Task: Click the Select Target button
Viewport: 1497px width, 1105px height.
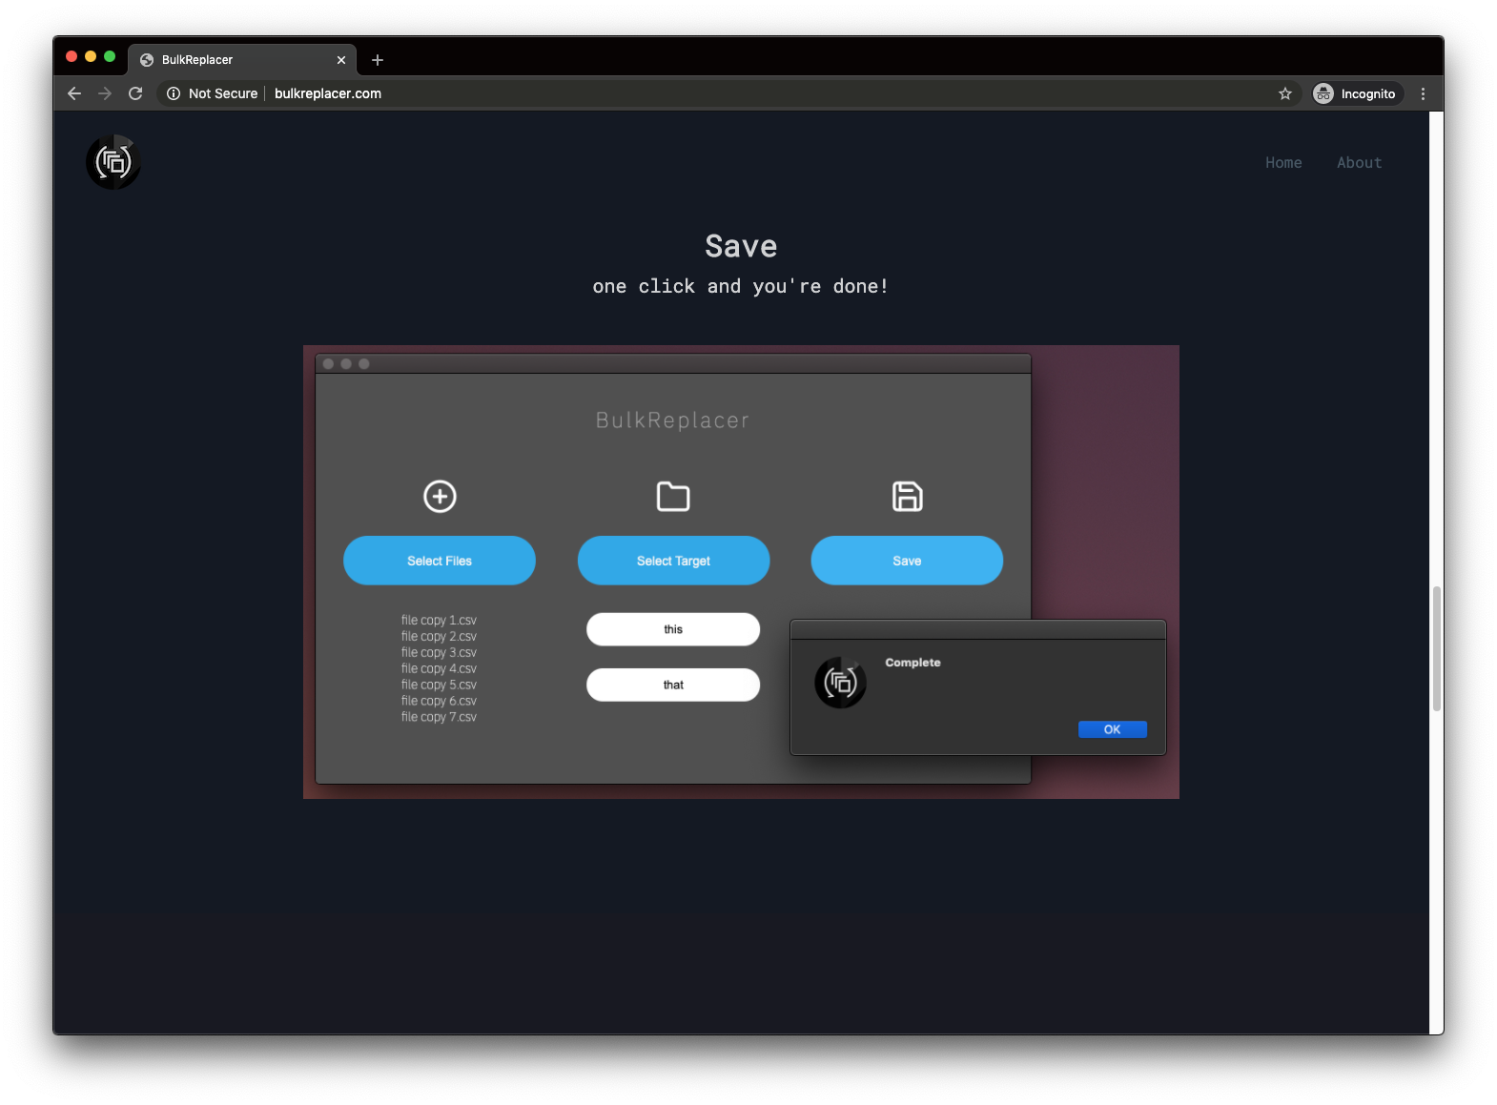Action: pyautogui.click(x=673, y=561)
